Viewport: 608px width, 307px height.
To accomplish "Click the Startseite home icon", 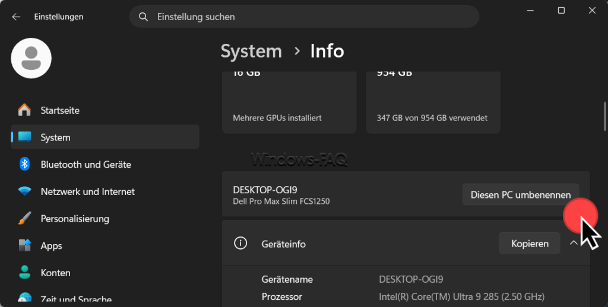I will coord(24,110).
